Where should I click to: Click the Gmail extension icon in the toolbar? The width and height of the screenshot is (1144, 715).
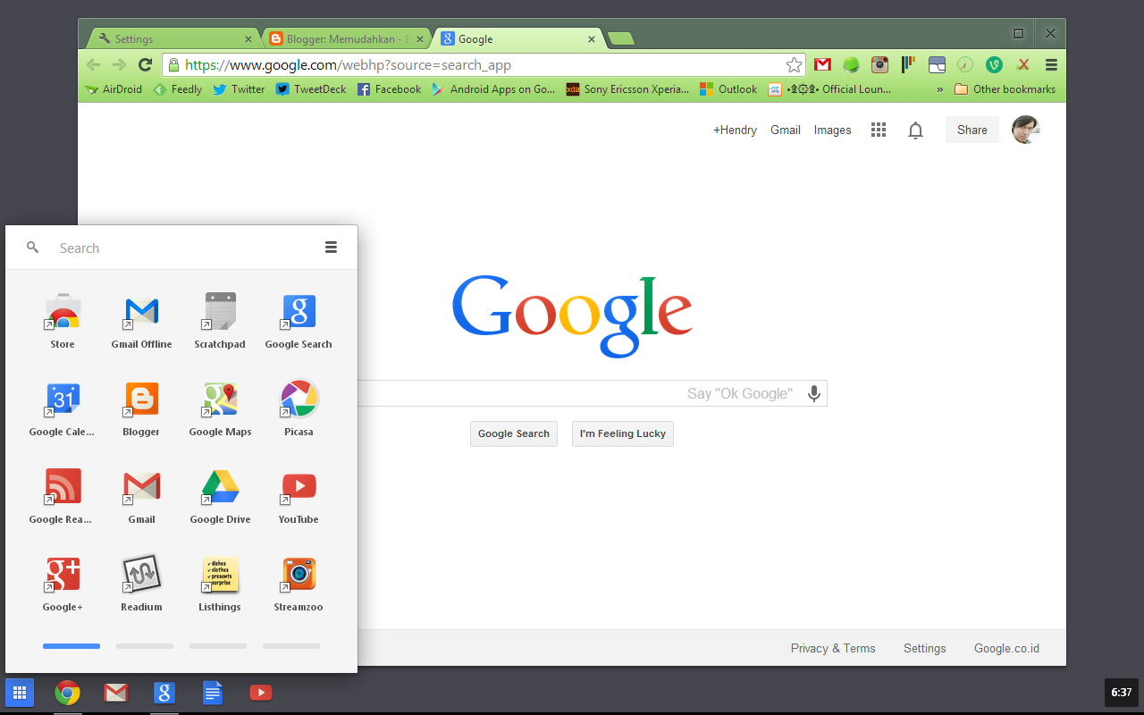(822, 64)
